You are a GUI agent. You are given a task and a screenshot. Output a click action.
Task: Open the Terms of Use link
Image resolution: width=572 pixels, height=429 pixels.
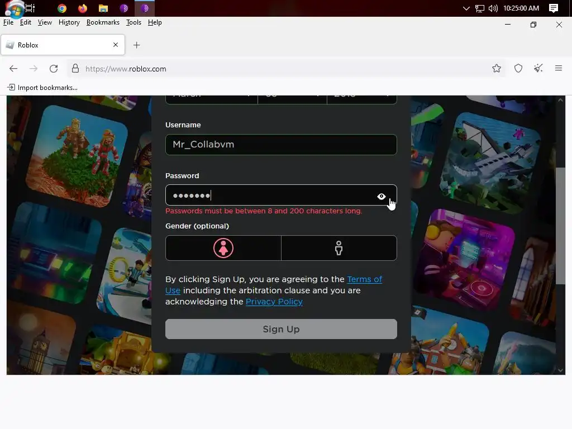[364, 279]
